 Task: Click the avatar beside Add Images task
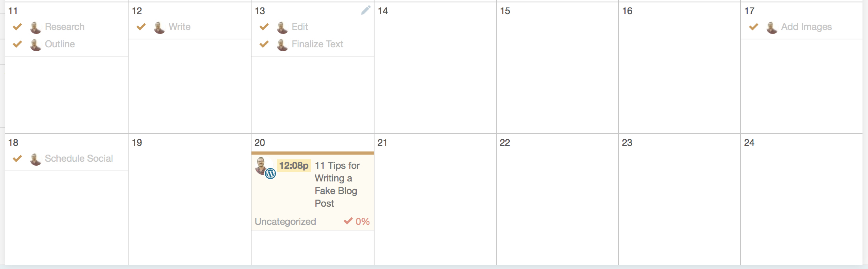point(772,27)
